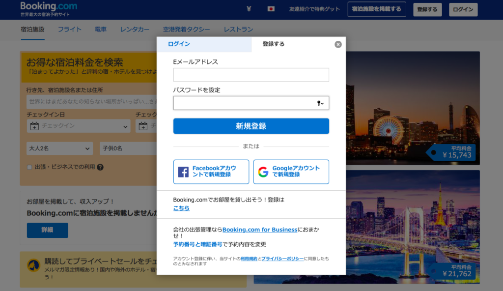
Task: Open the 電車 navigation tab
Action: [100, 29]
